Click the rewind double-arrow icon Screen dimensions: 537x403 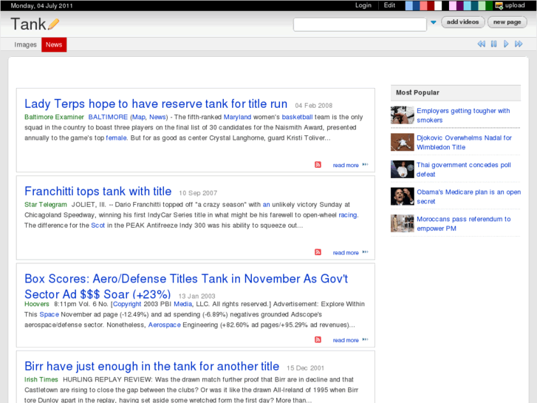click(x=481, y=44)
